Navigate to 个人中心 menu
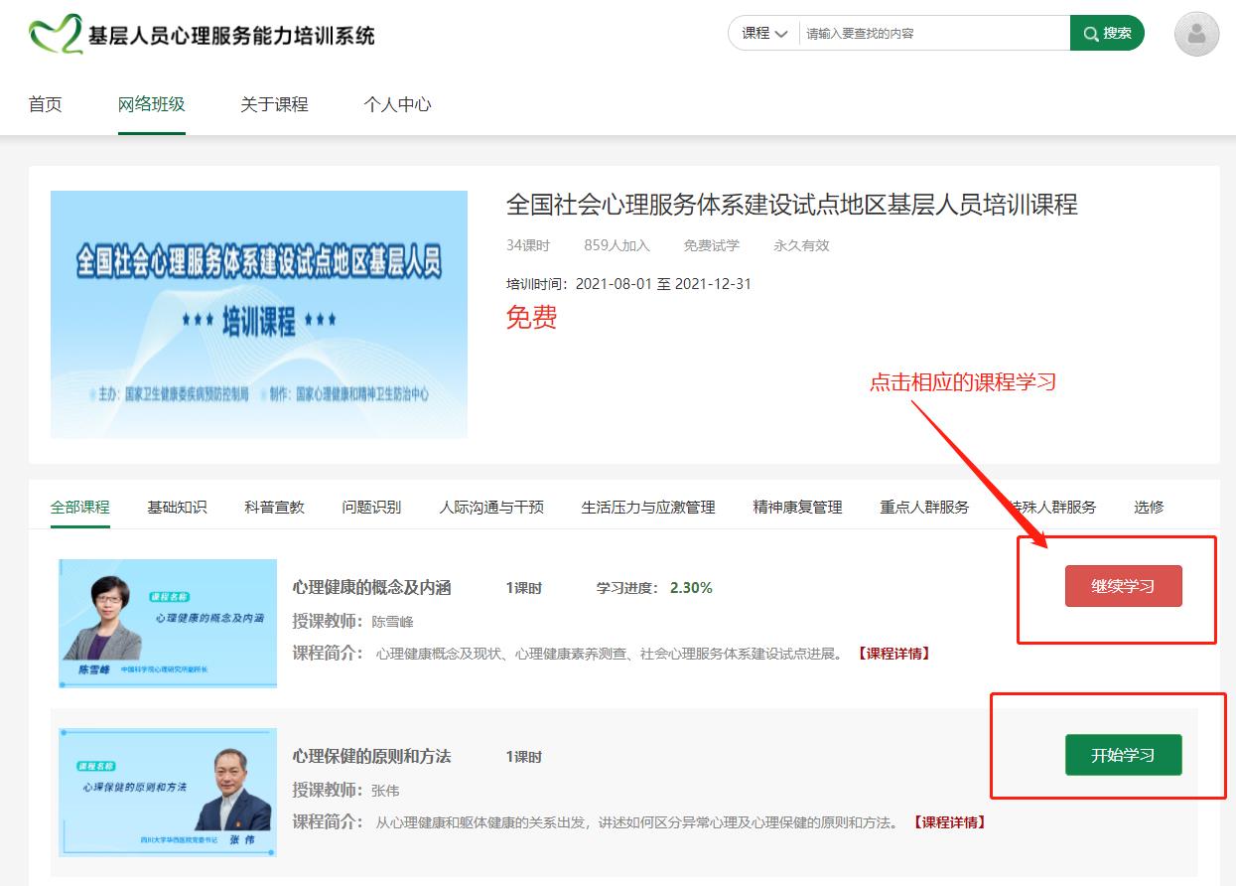Image resolution: width=1236 pixels, height=886 pixels. [x=397, y=104]
